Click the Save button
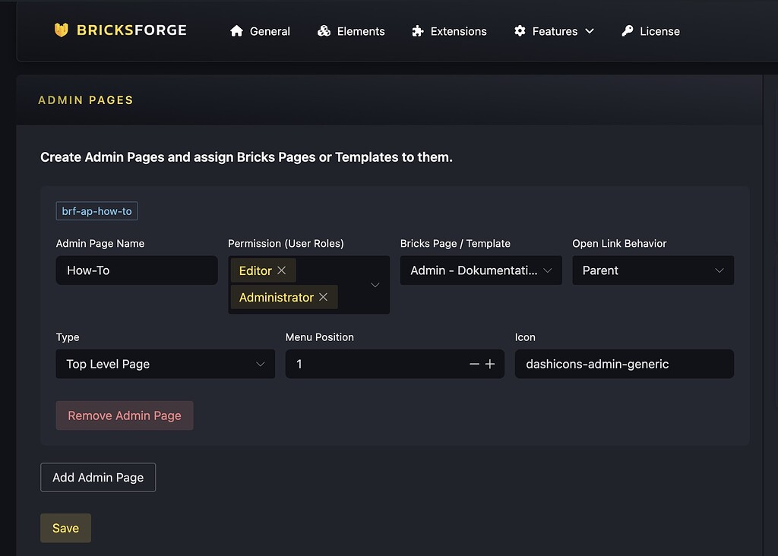Image resolution: width=778 pixels, height=556 pixels. click(x=65, y=528)
